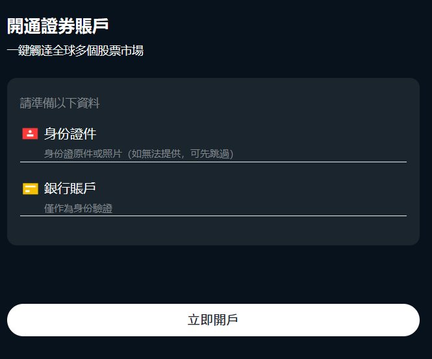Click the yellow bank card icon
The width and height of the screenshot is (432, 359).
coord(30,188)
